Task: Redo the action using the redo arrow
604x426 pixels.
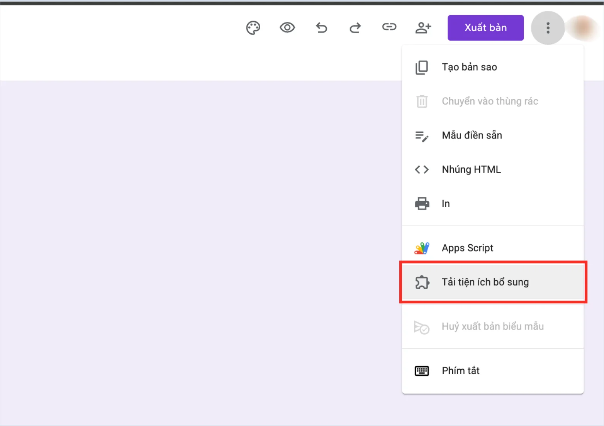Action: [x=355, y=28]
